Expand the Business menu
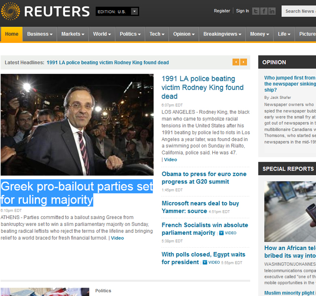This screenshot has width=316, height=296. 40,34
